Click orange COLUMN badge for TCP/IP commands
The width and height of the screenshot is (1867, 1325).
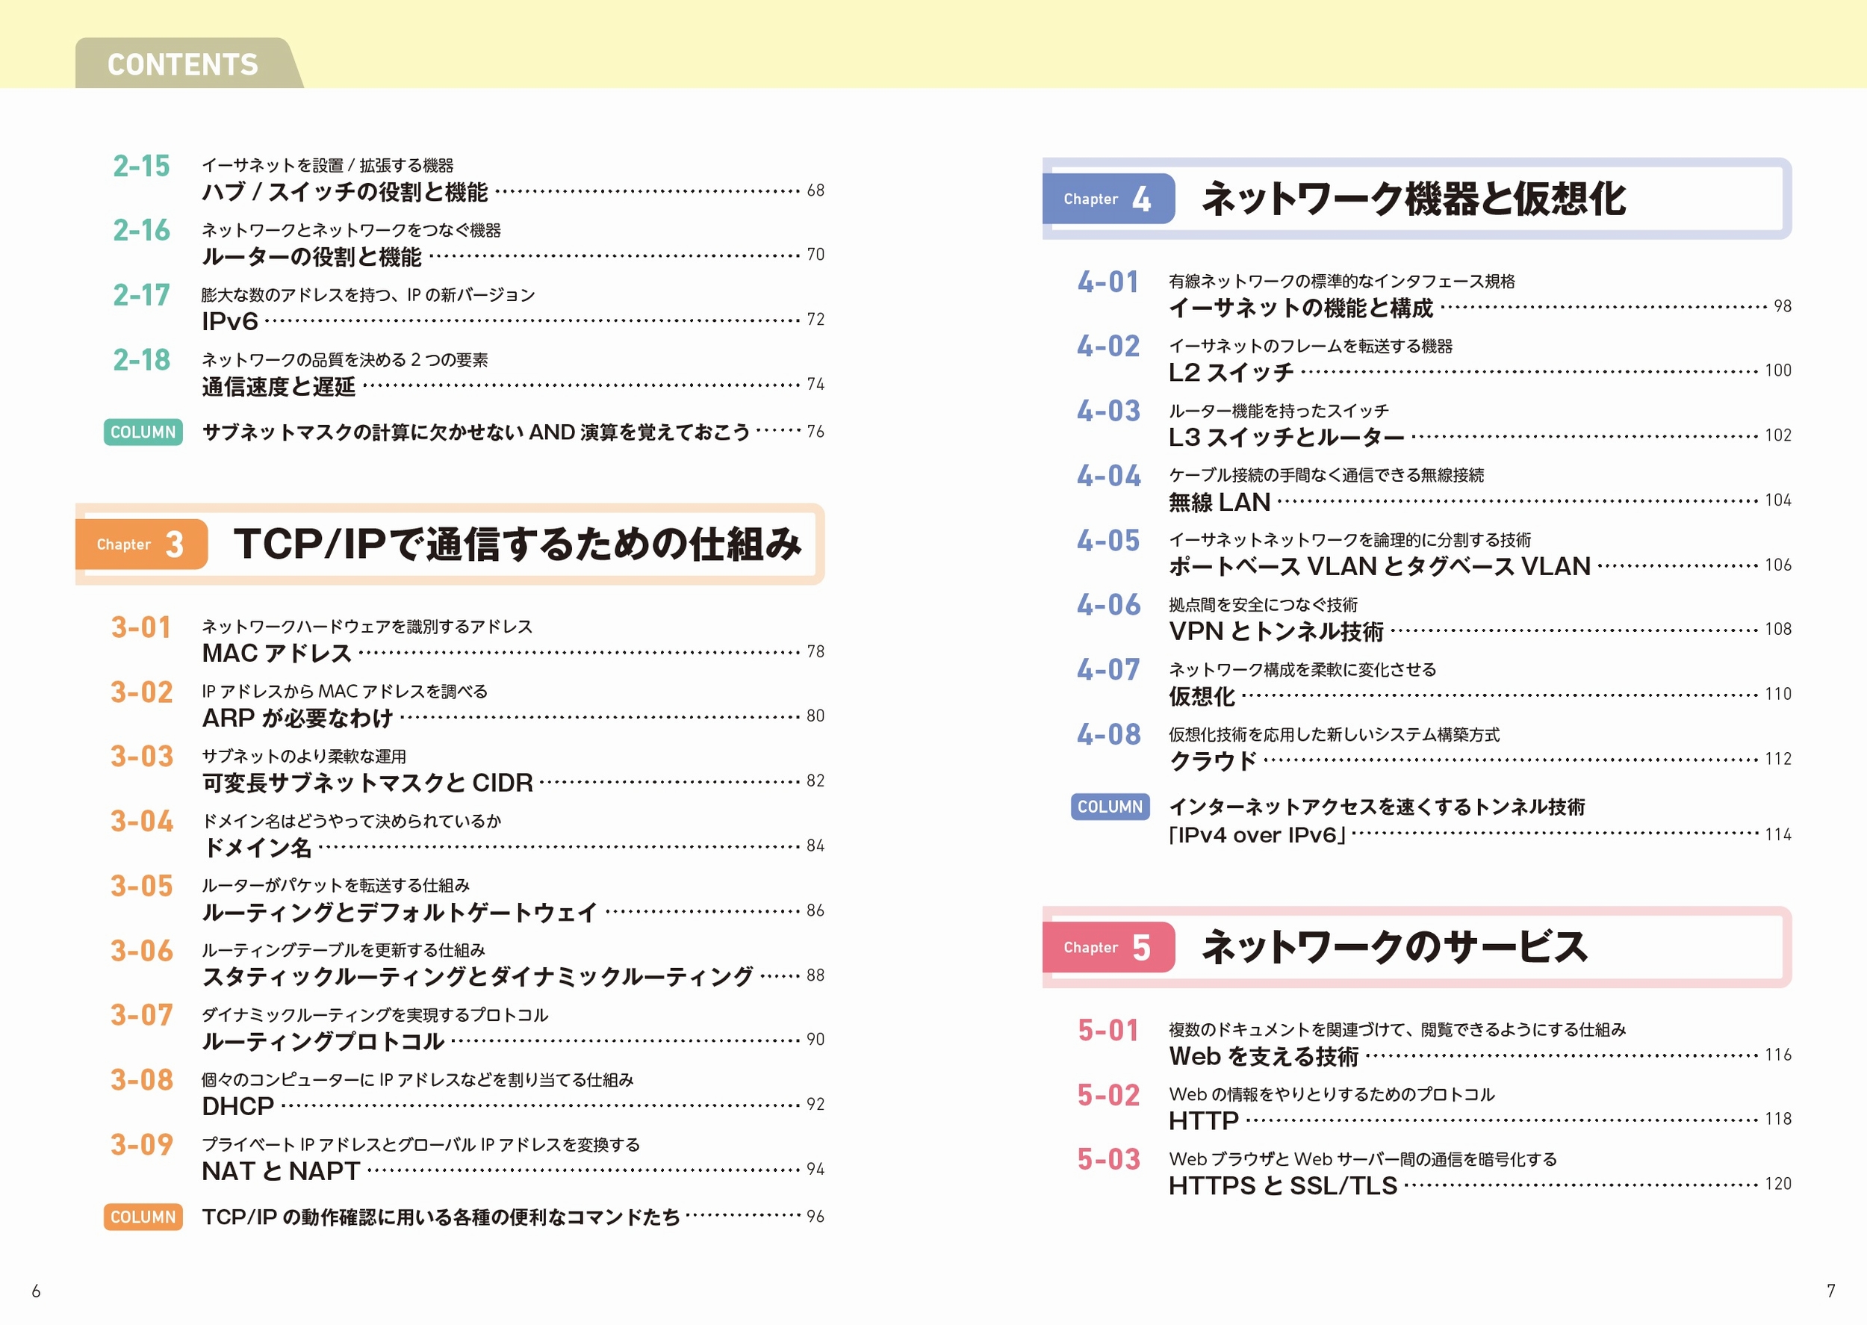(143, 1217)
